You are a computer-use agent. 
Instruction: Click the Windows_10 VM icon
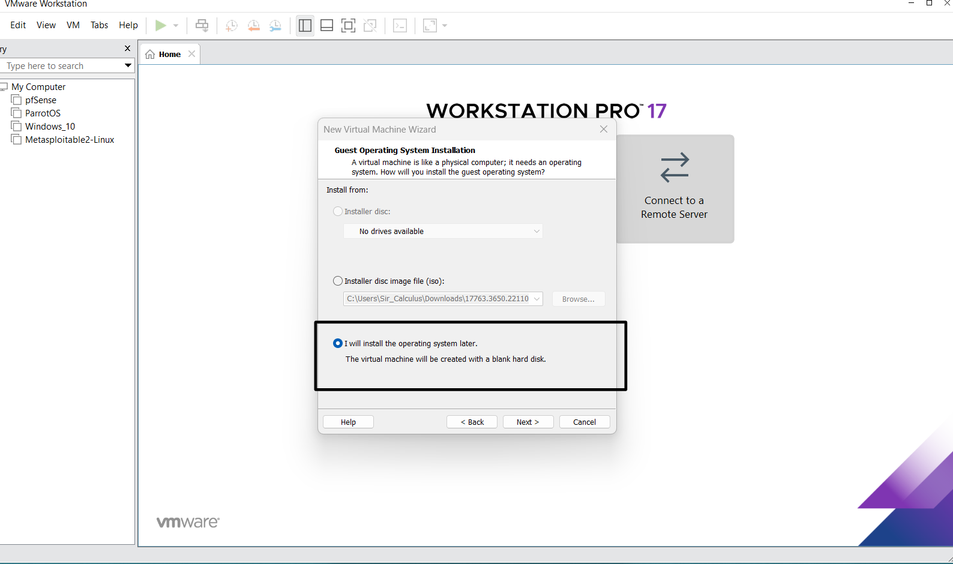coord(16,126)
